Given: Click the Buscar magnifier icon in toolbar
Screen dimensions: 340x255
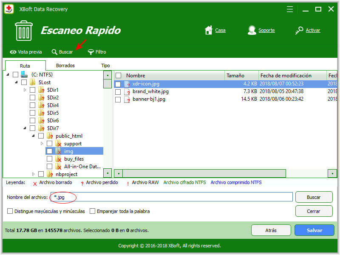Looking at the screenshot, I should pyautogui.click(x=54, y=52).
